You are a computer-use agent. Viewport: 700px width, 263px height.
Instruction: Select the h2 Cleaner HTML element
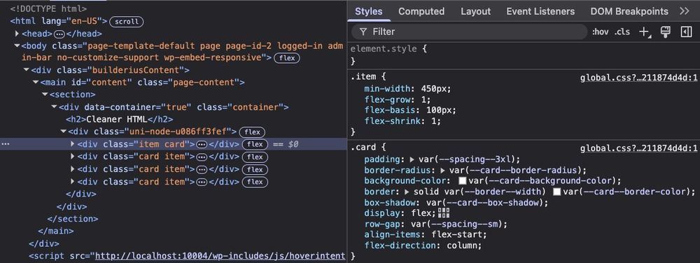pos(119,119)
